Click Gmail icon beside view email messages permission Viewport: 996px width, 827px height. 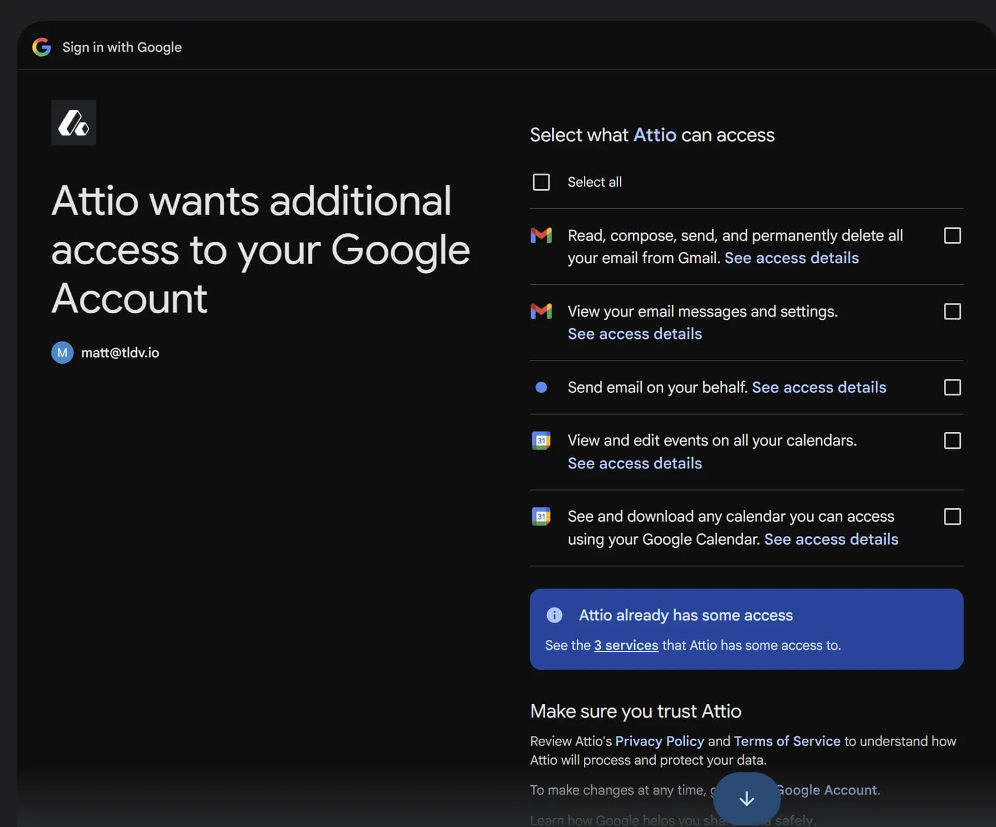click(x=541, y=311)
